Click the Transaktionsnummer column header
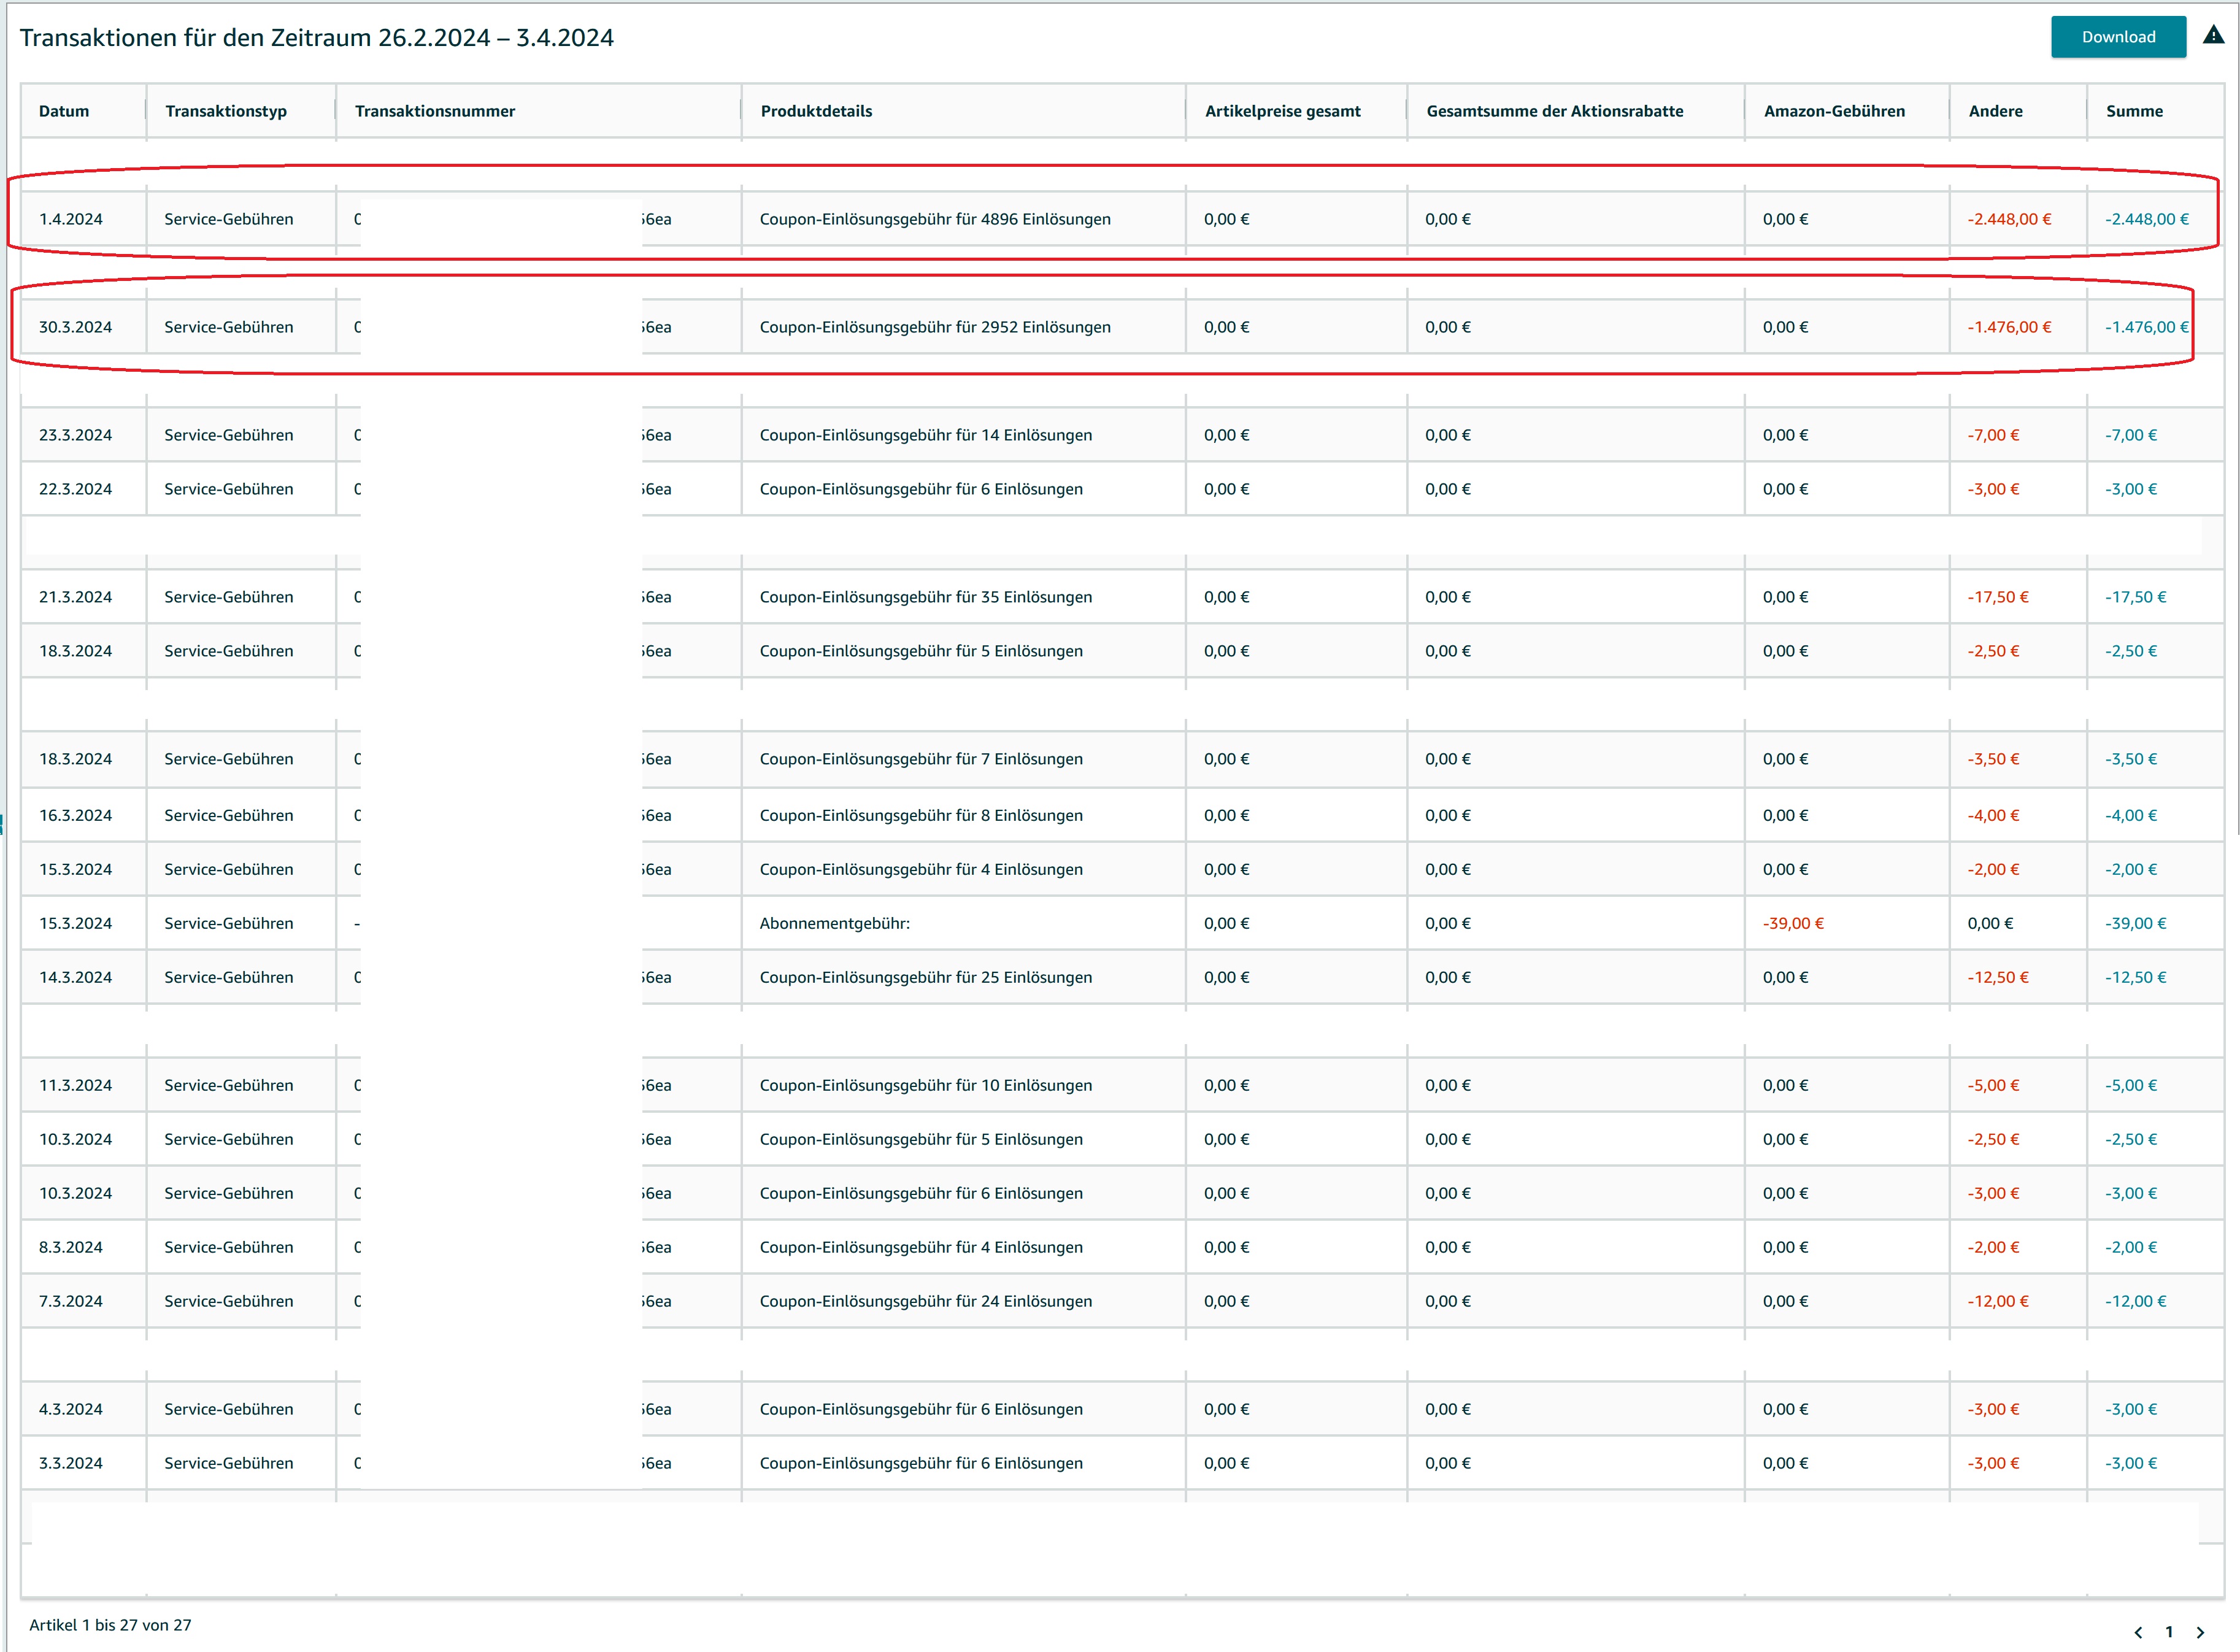The height and width of the screenshot is (1652, 2240). (435, 111)
